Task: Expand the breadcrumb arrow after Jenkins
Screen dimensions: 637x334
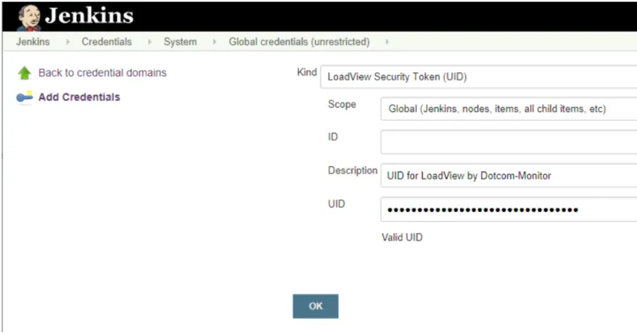Action: point(67,42)
